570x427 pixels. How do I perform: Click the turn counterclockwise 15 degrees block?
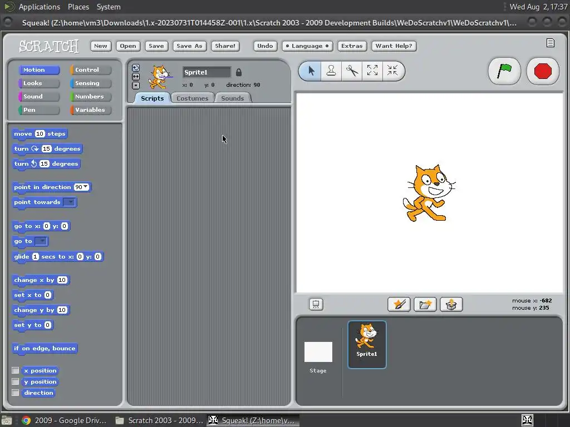(46, 164)
